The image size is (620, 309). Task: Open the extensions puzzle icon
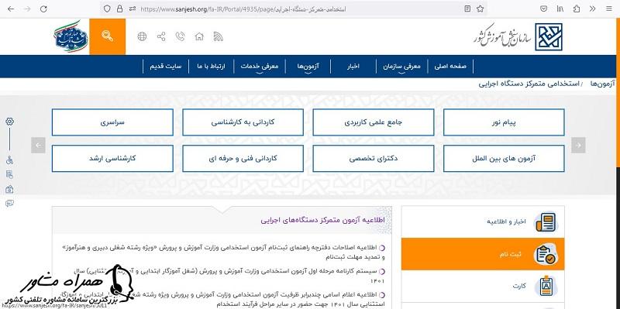577,9
